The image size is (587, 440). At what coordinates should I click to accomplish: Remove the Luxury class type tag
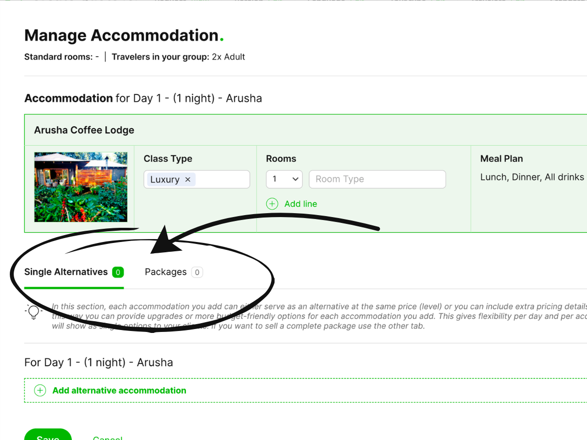click(x=188, y=179)
